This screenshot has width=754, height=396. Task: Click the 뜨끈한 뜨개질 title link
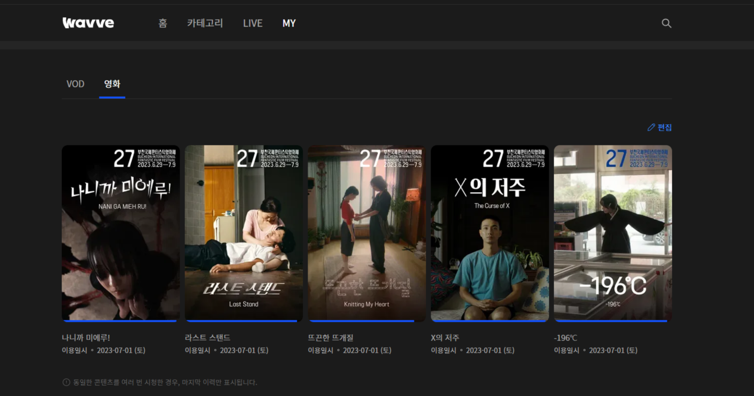point(330,338)
